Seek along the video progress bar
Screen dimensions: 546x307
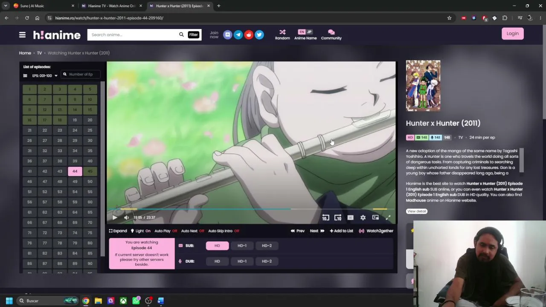pos(251,209)
